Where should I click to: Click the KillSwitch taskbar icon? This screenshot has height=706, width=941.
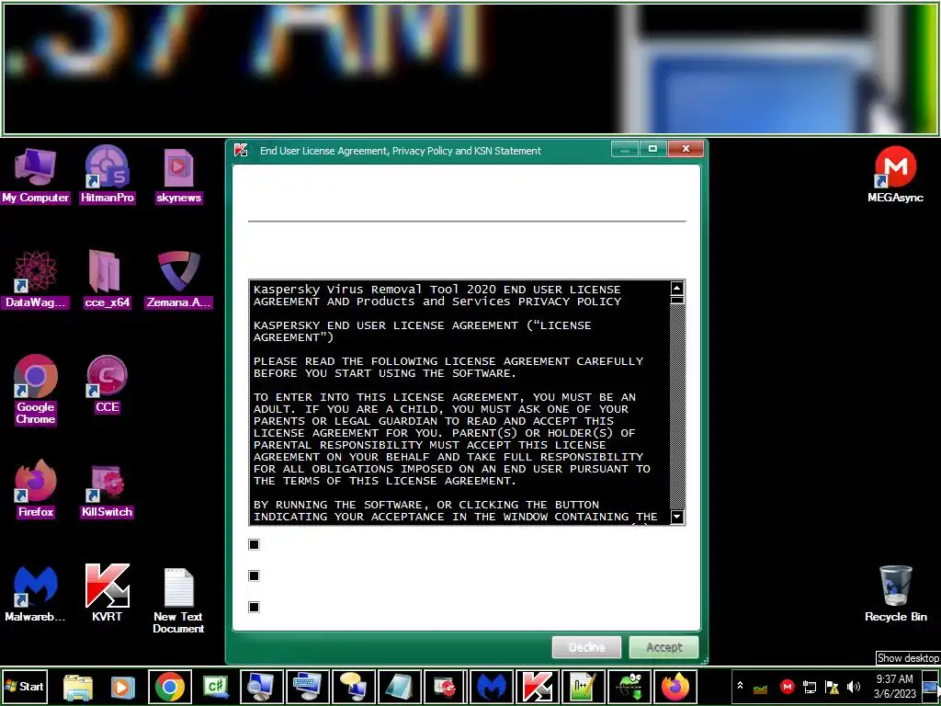click(x=446, y=687)
